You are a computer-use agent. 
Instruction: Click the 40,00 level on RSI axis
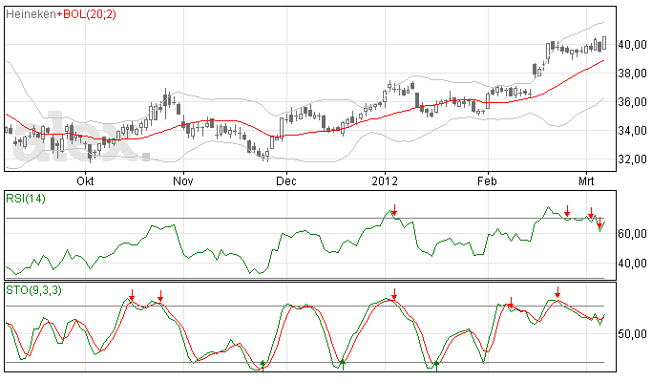coord(632,264)
